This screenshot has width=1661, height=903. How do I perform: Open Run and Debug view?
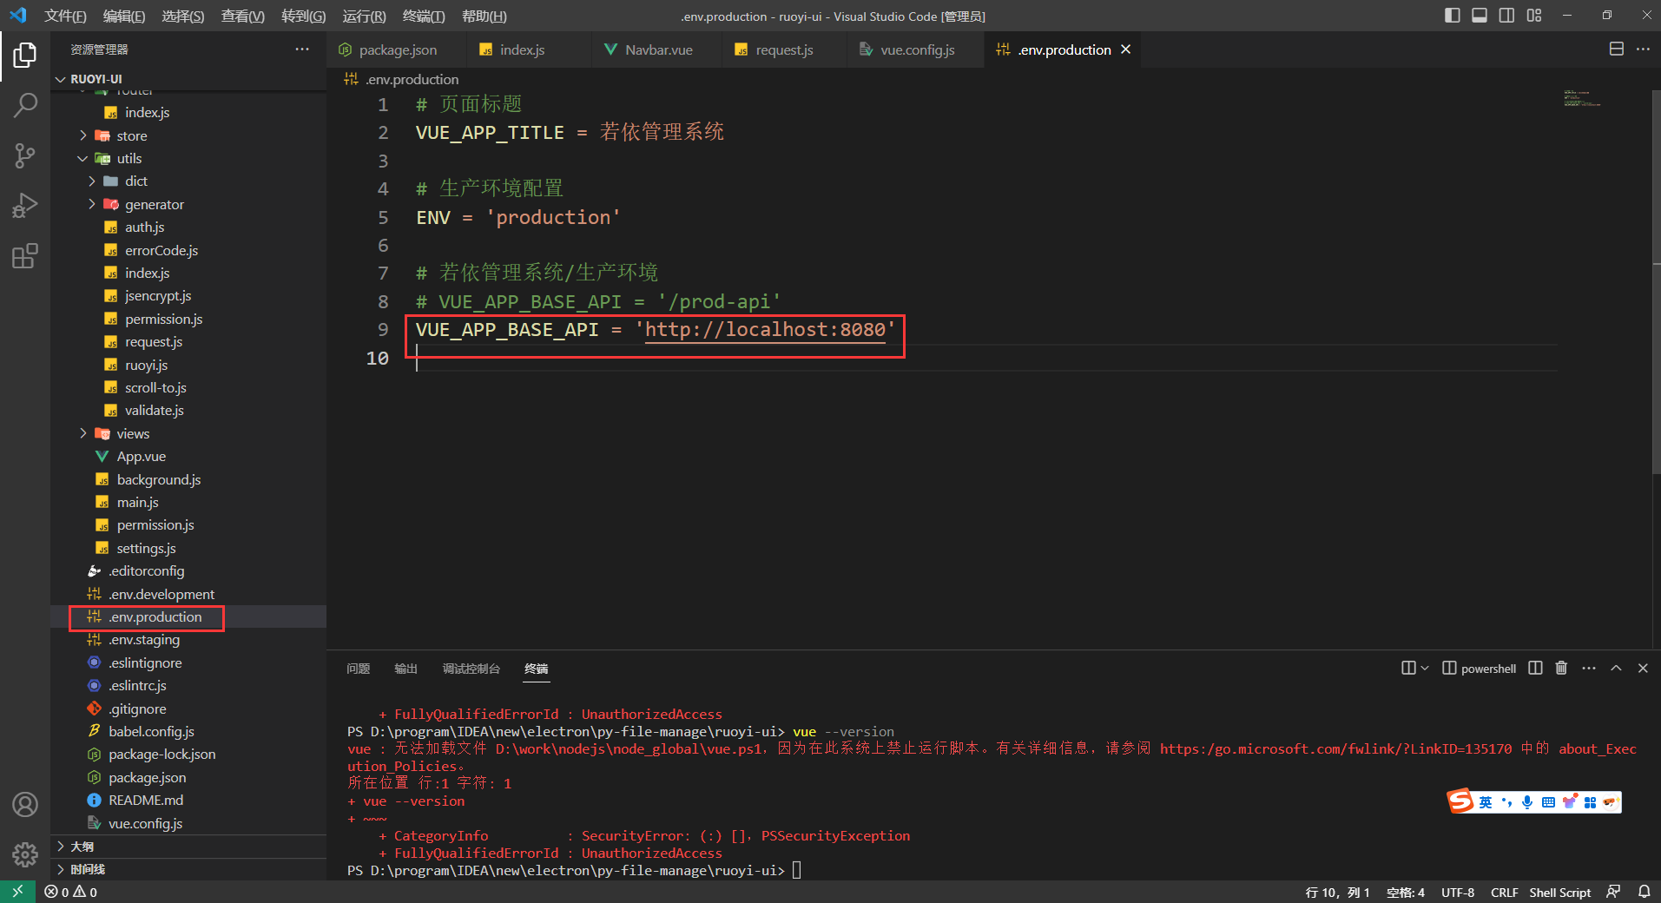24,207
